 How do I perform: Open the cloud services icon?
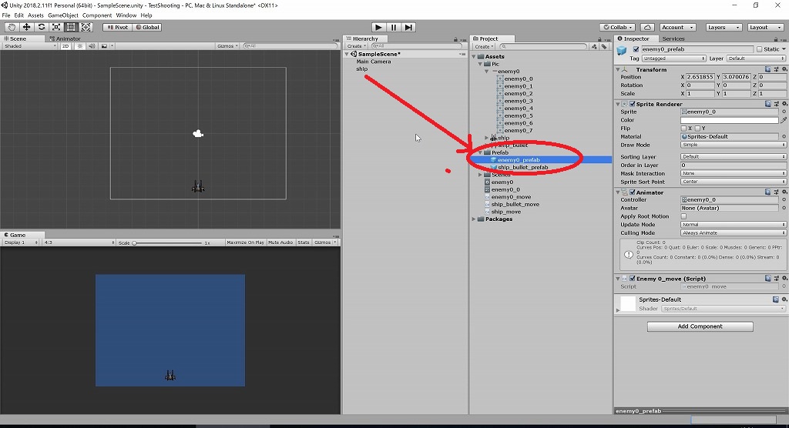click(648, 27)
